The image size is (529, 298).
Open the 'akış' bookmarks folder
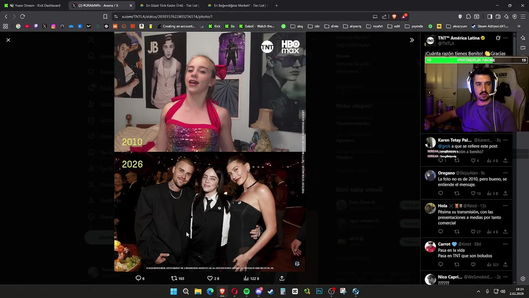pos(297,26)
